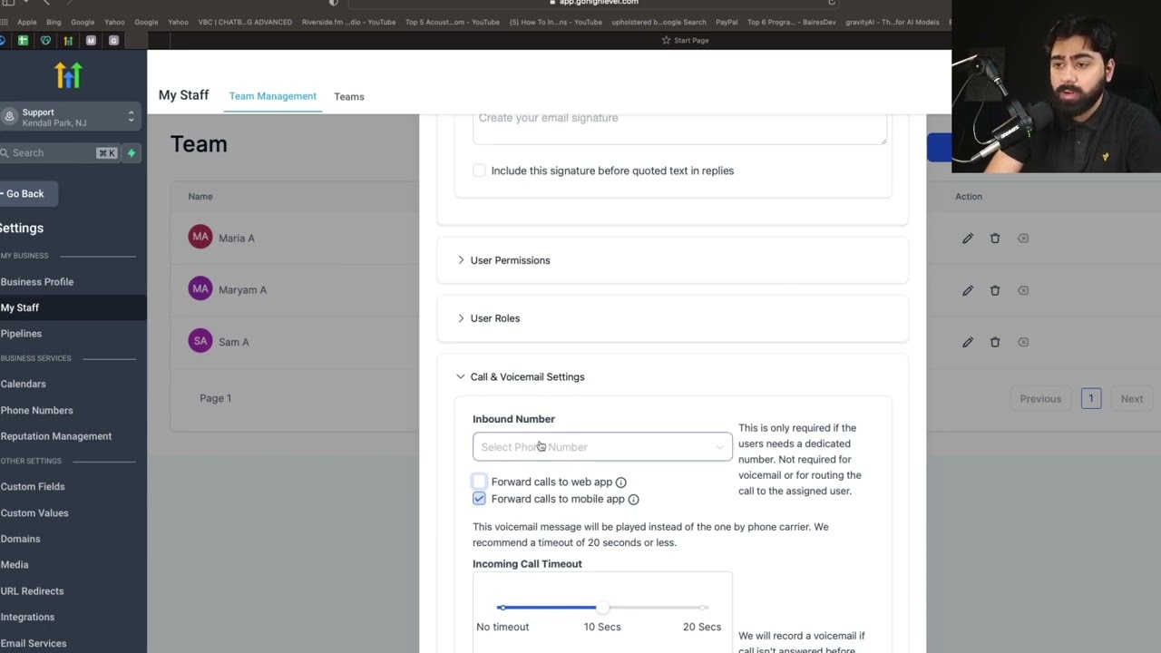Click the Previous pagination button
The height and width of the screenshot is (653, 1161).
1040,399
